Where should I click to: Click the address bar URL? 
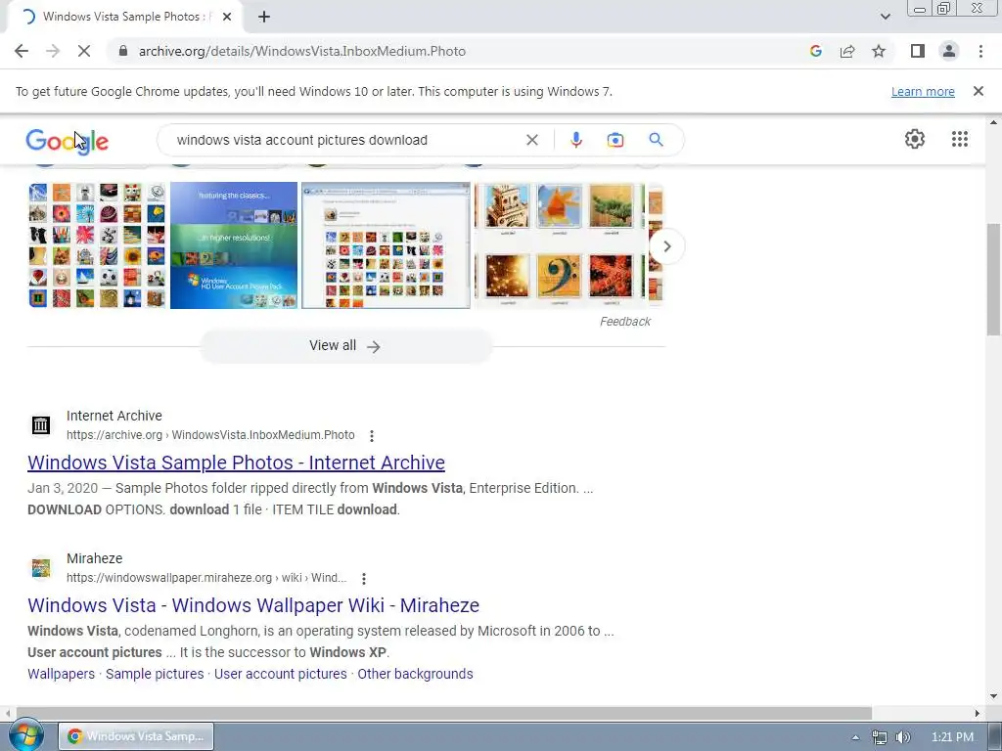tap(302, 51)
